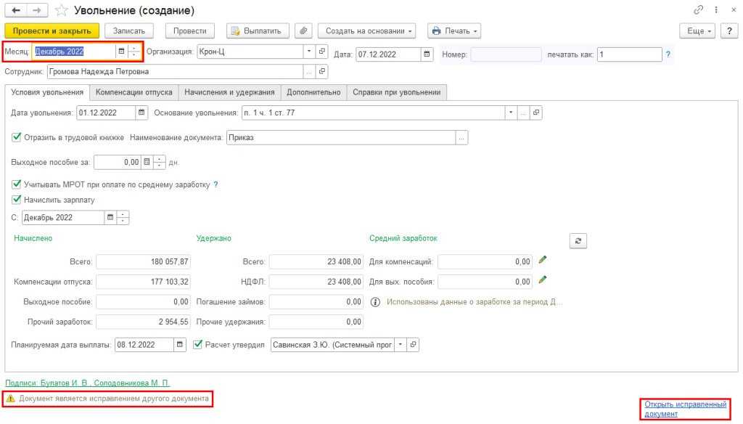Expand the Основание увольнения dropdown
Screen dimensions: 743x424
pyautogui.click(x=511, y=113)
